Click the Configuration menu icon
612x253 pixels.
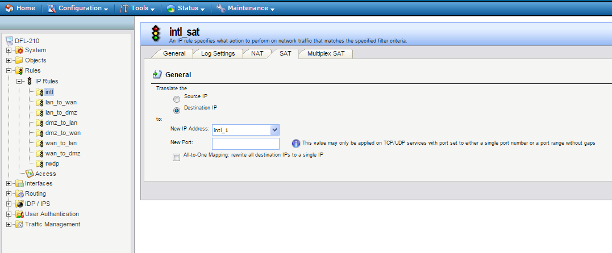52,8
